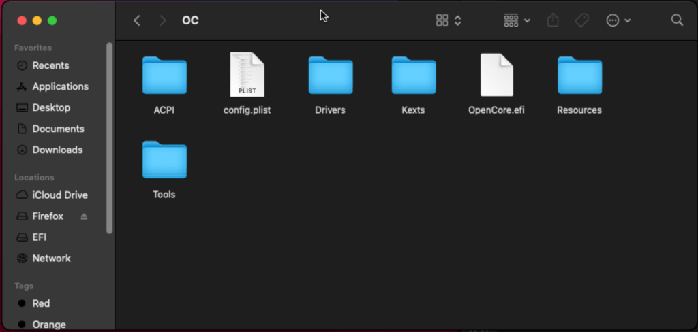Select the OpenCore.efi file
Image resolution: width=698 pixels, height=332 pixels.
pos(496,75)
